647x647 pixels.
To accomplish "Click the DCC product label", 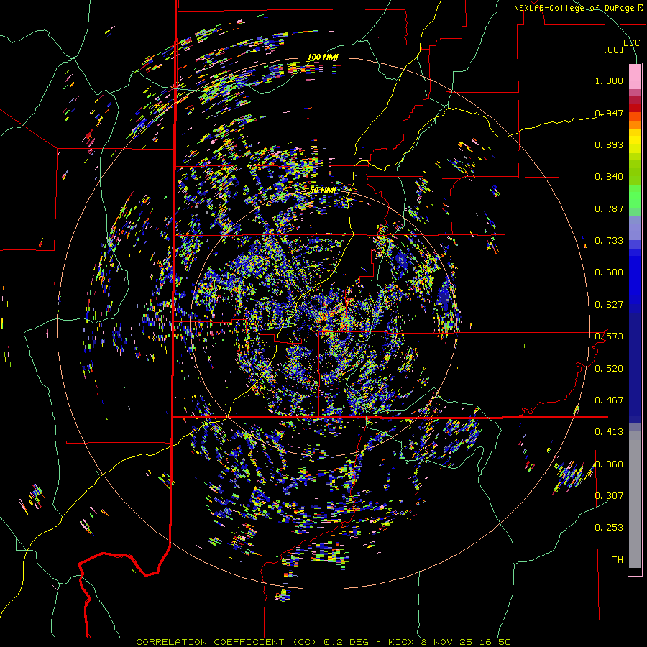I will [631, 43].
